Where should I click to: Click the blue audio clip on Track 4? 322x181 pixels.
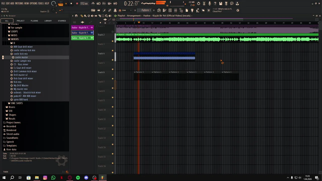click(164, 56)
